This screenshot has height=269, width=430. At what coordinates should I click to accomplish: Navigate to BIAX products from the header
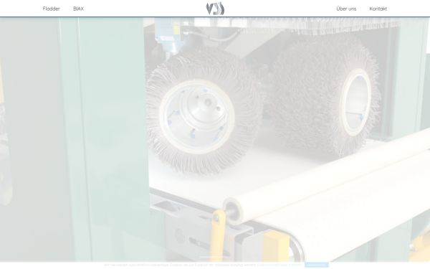pos(78,9)
